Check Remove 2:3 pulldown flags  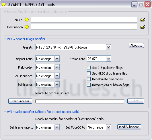(89, 85)
